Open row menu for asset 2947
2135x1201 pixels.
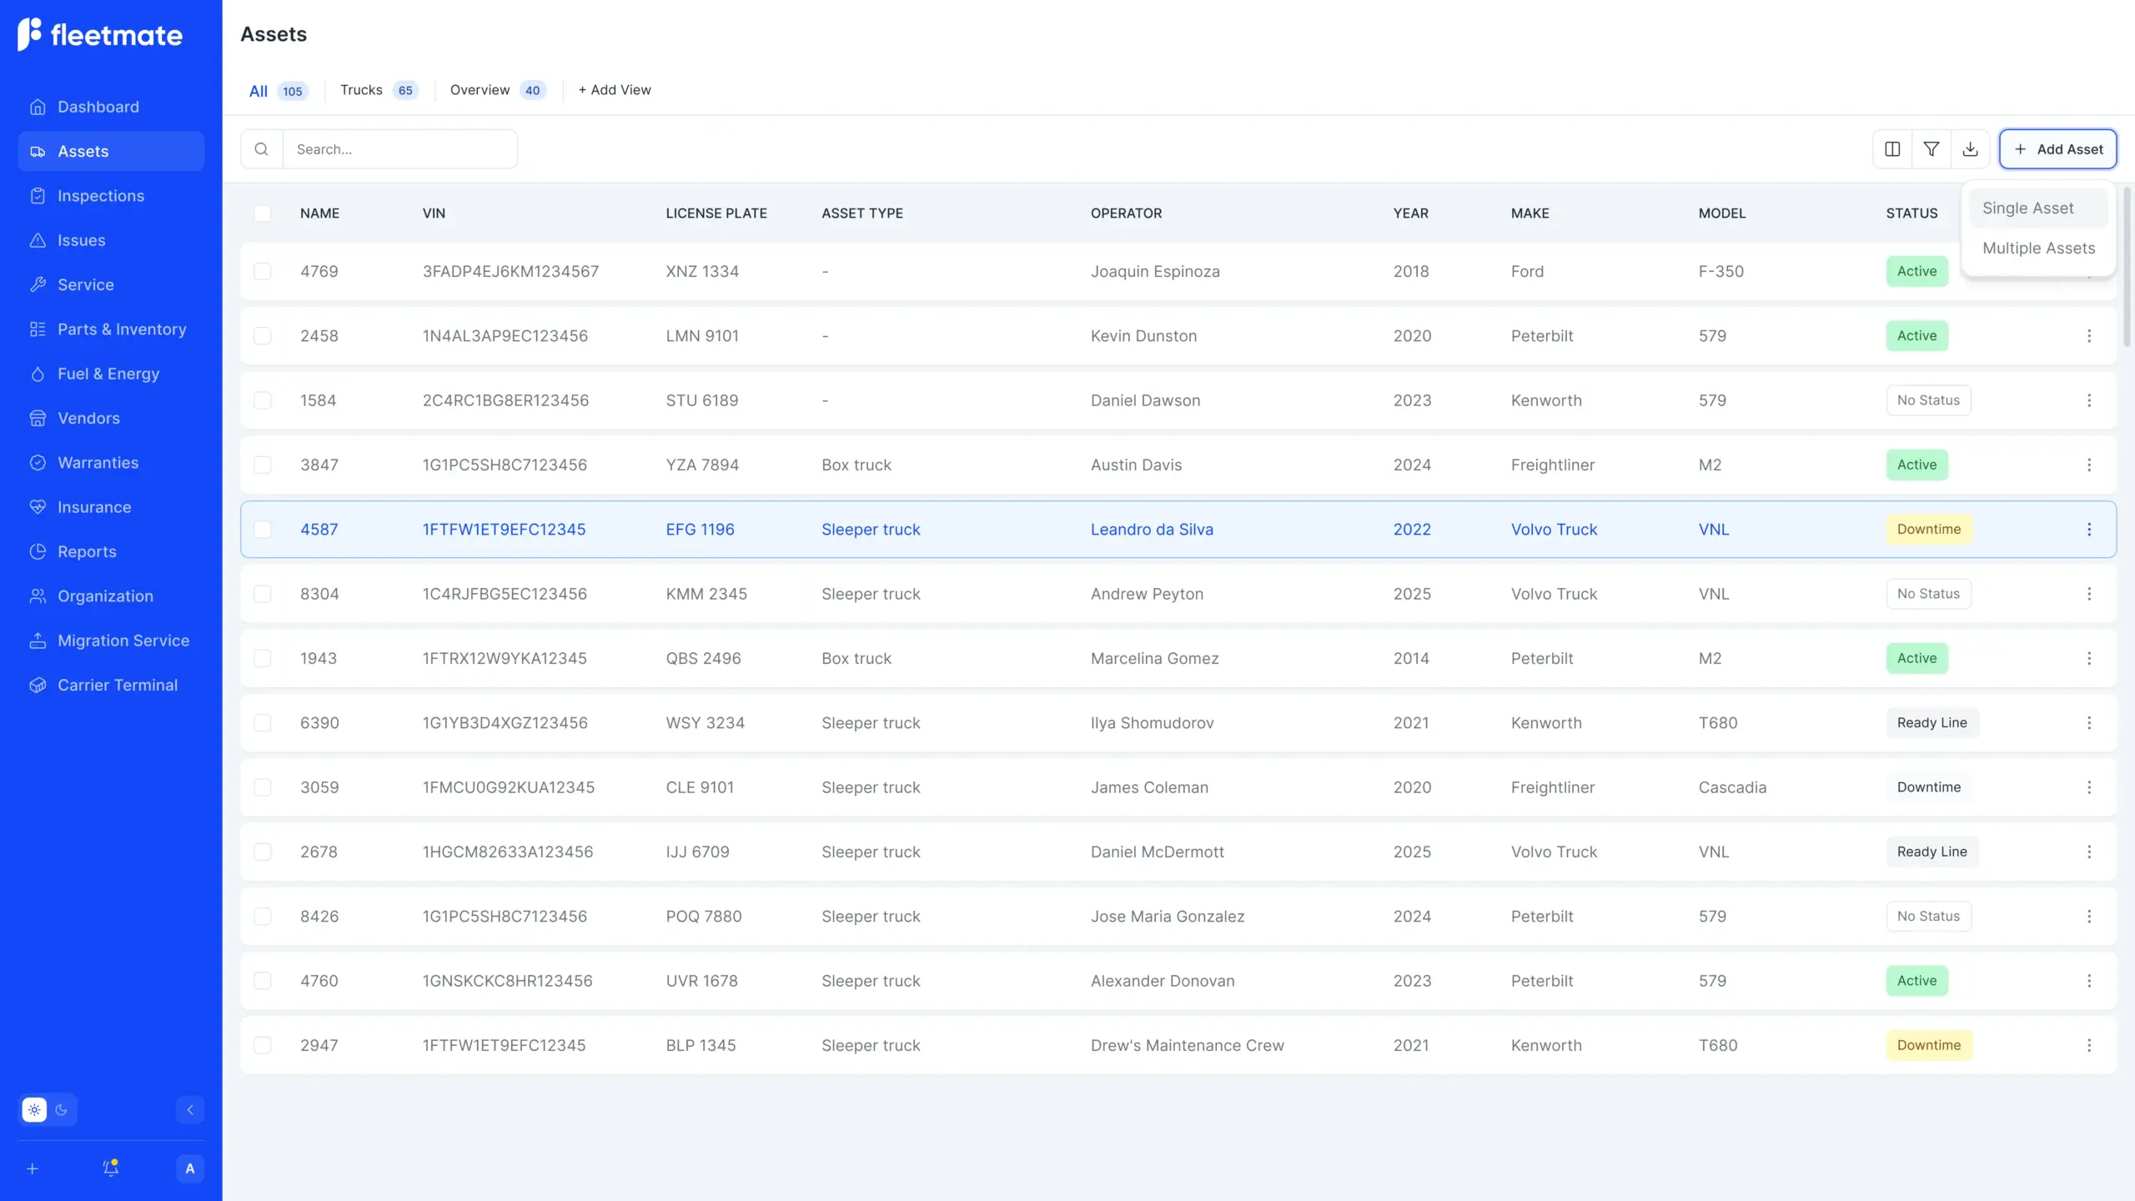2089,1045
